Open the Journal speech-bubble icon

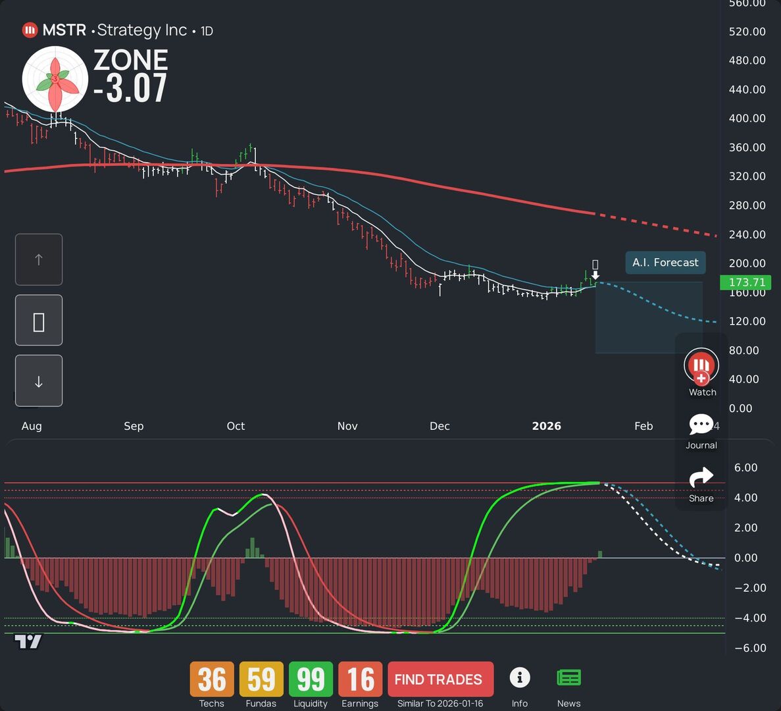[x=701, y=425]
